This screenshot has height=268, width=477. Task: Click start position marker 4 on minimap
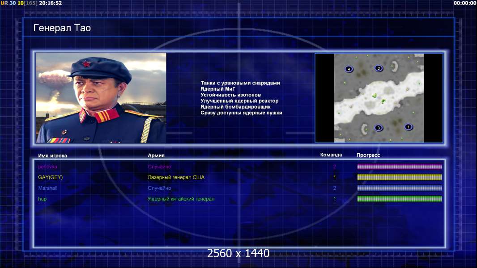click(349, 69)
